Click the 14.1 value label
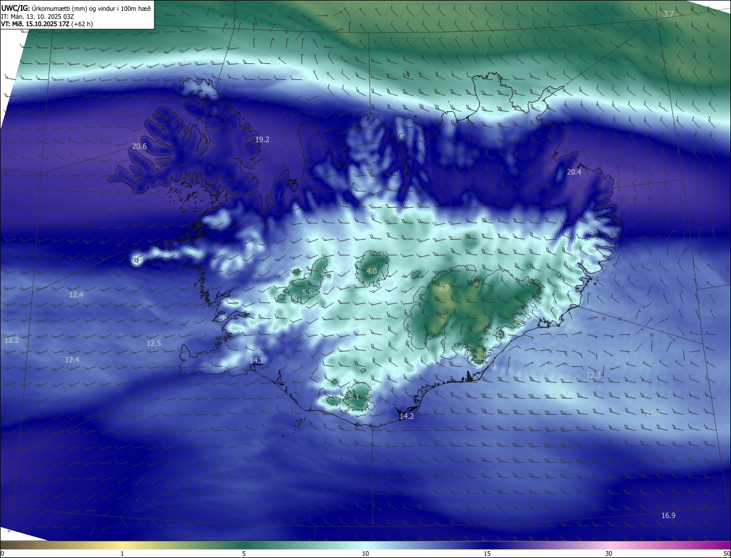This screenshot has width=731, height=558. point(256,360)
